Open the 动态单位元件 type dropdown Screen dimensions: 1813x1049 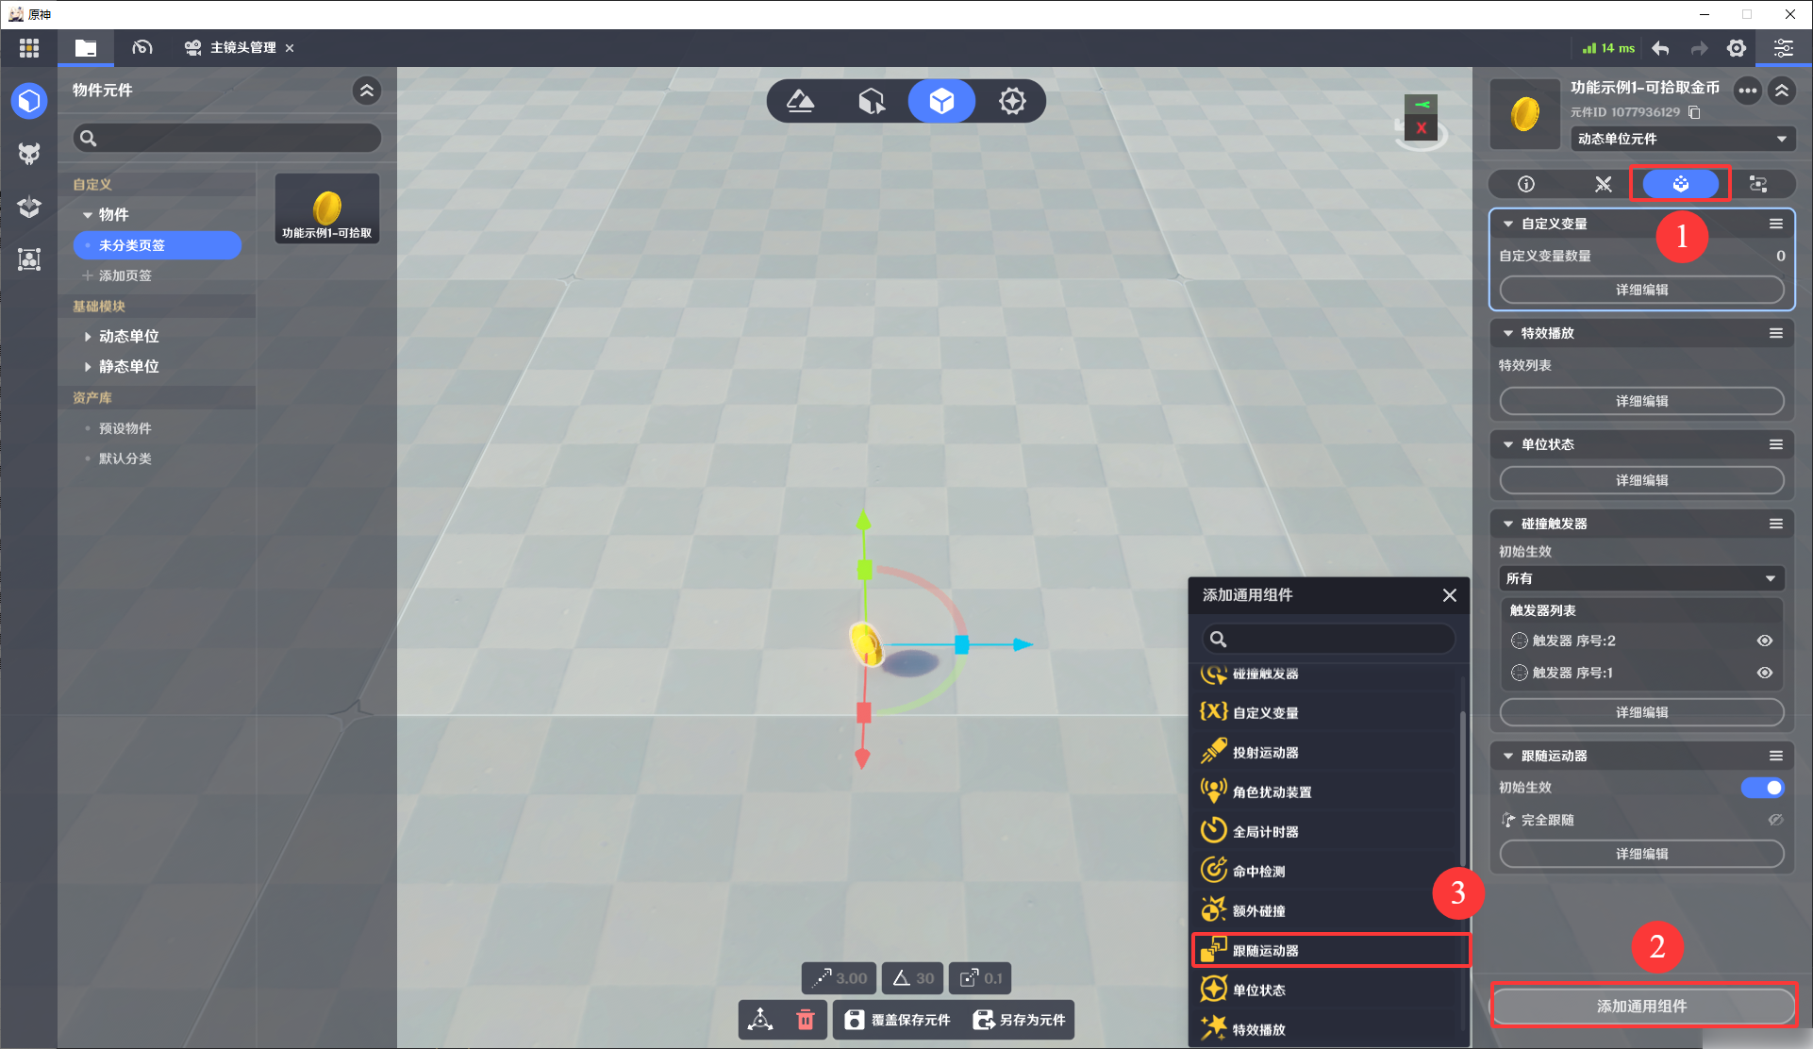[x=1682, y=139]
